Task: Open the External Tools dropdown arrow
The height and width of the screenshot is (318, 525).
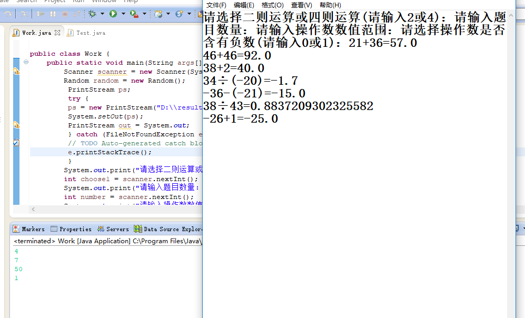Action: 144,14
